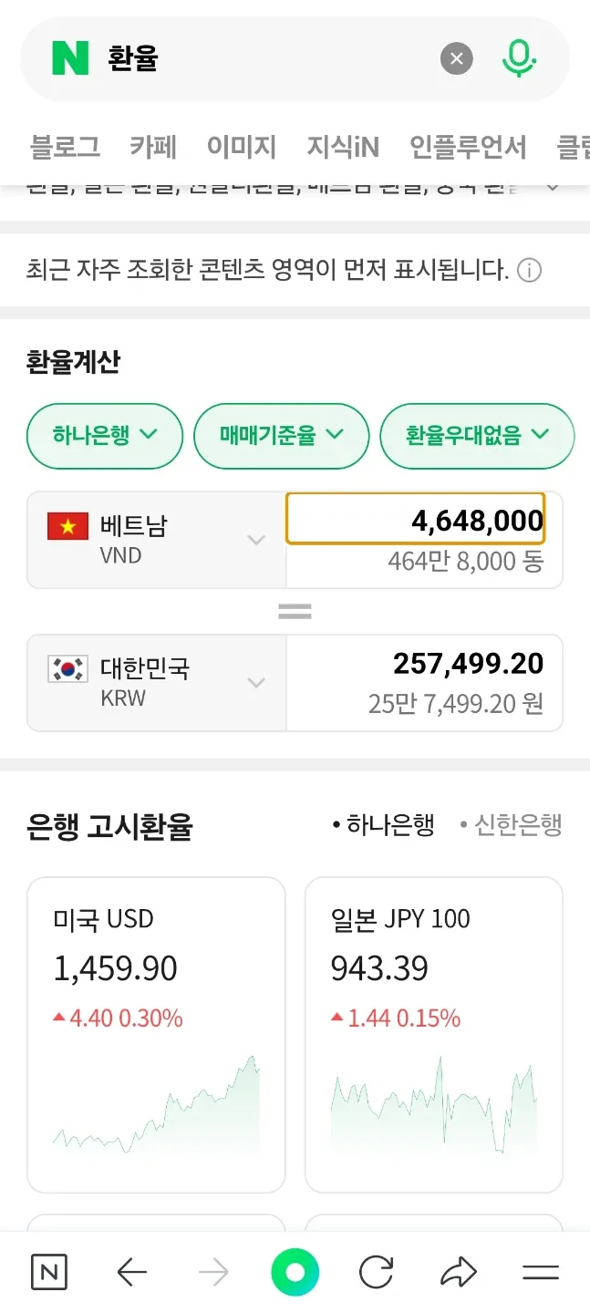Tap the green Naver N logo
The image size is (590, 1313).
click(x=70, y=59)
